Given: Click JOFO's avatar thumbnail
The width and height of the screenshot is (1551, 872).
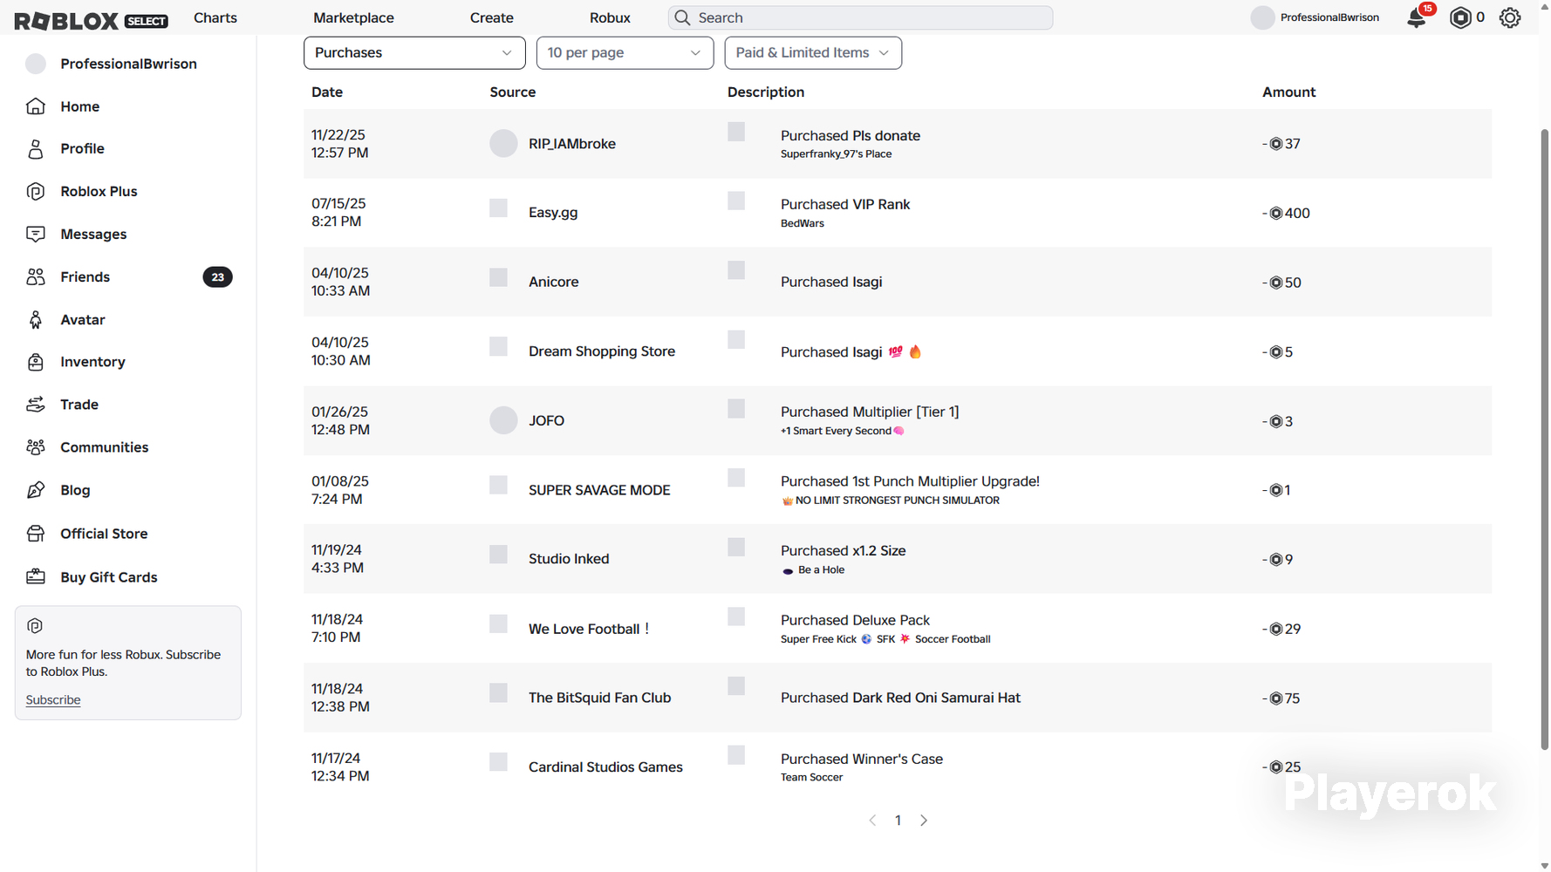Looking at the screenshot, I should [503, 420].
